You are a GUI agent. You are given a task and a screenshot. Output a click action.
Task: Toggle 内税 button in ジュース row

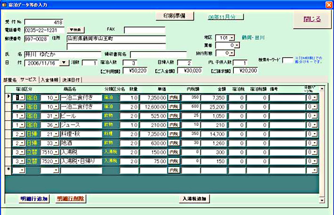174,125
